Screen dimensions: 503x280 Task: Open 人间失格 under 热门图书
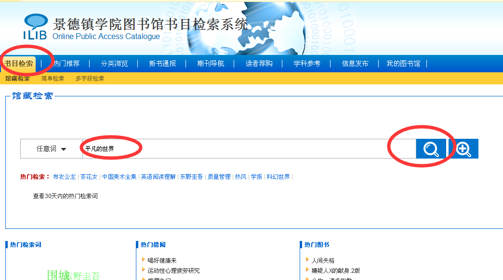point(323,260)
